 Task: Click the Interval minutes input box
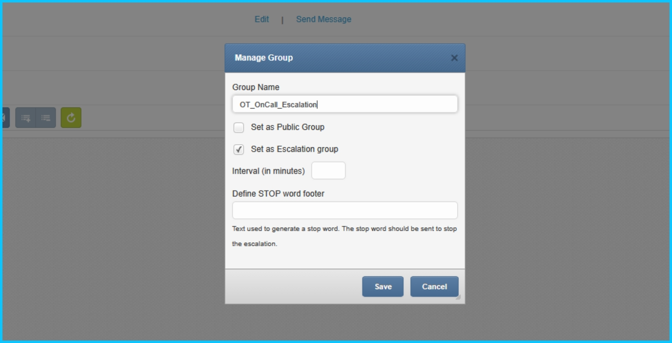pos(328,171)
